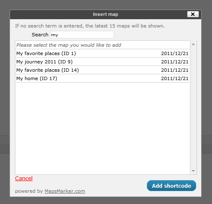Viewport: 212px width, 204px height.
Task: Open the MapsMarker.com link
Action: click(65, 191)
